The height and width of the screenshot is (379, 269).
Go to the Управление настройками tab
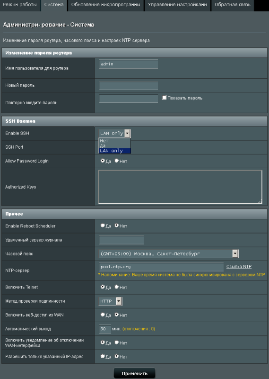click(x=177, y=5)
